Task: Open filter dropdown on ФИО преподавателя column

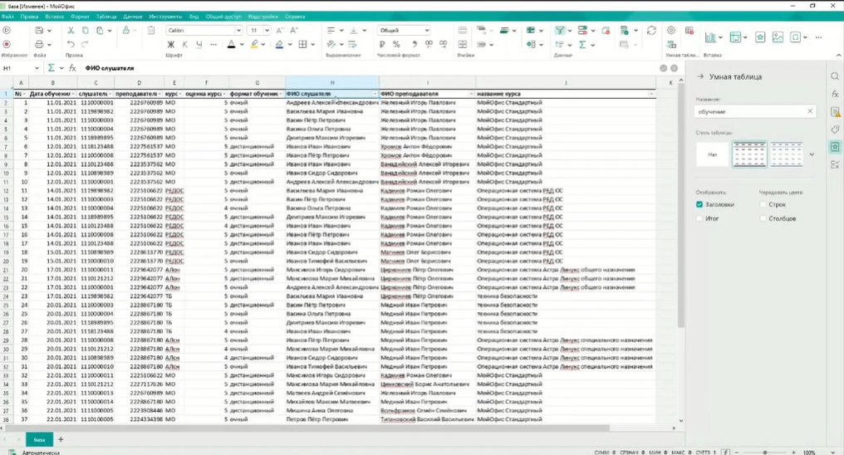Action: tap(471, 94)
